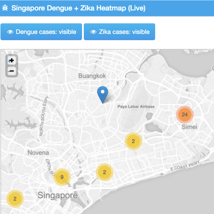The image size is (214, 214).
Task: Click the Buangkok label on the map
Action: pos(92,76)
